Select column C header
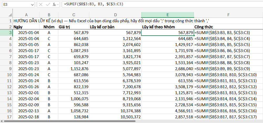This screenshot has height=123, width=263. (x=74, y=15)
